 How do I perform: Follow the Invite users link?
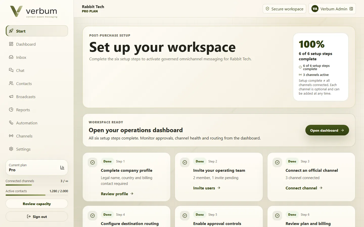click(x=207, y=188)
